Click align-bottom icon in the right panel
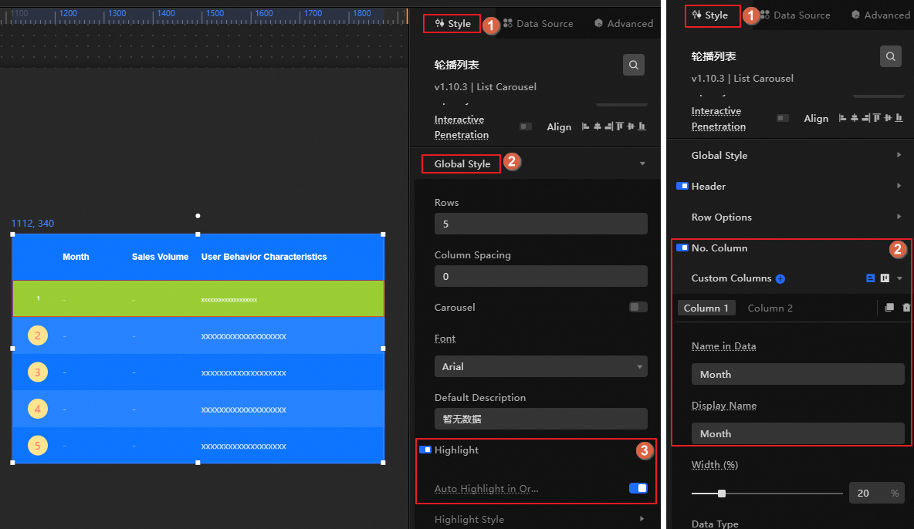 899,118
